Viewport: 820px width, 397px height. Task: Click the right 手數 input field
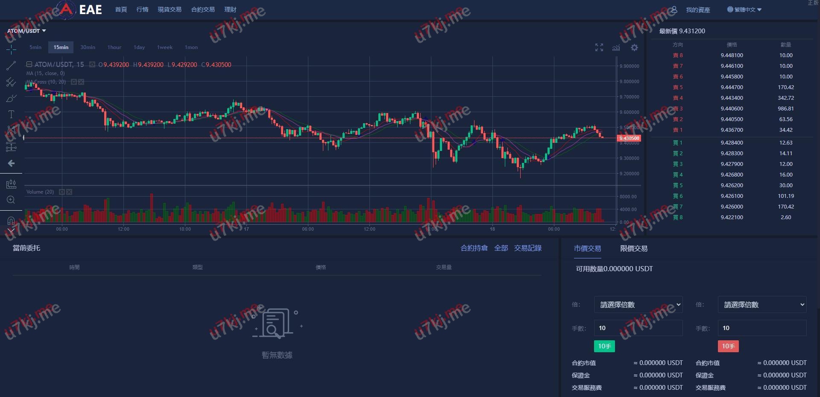tap(762, 328)
